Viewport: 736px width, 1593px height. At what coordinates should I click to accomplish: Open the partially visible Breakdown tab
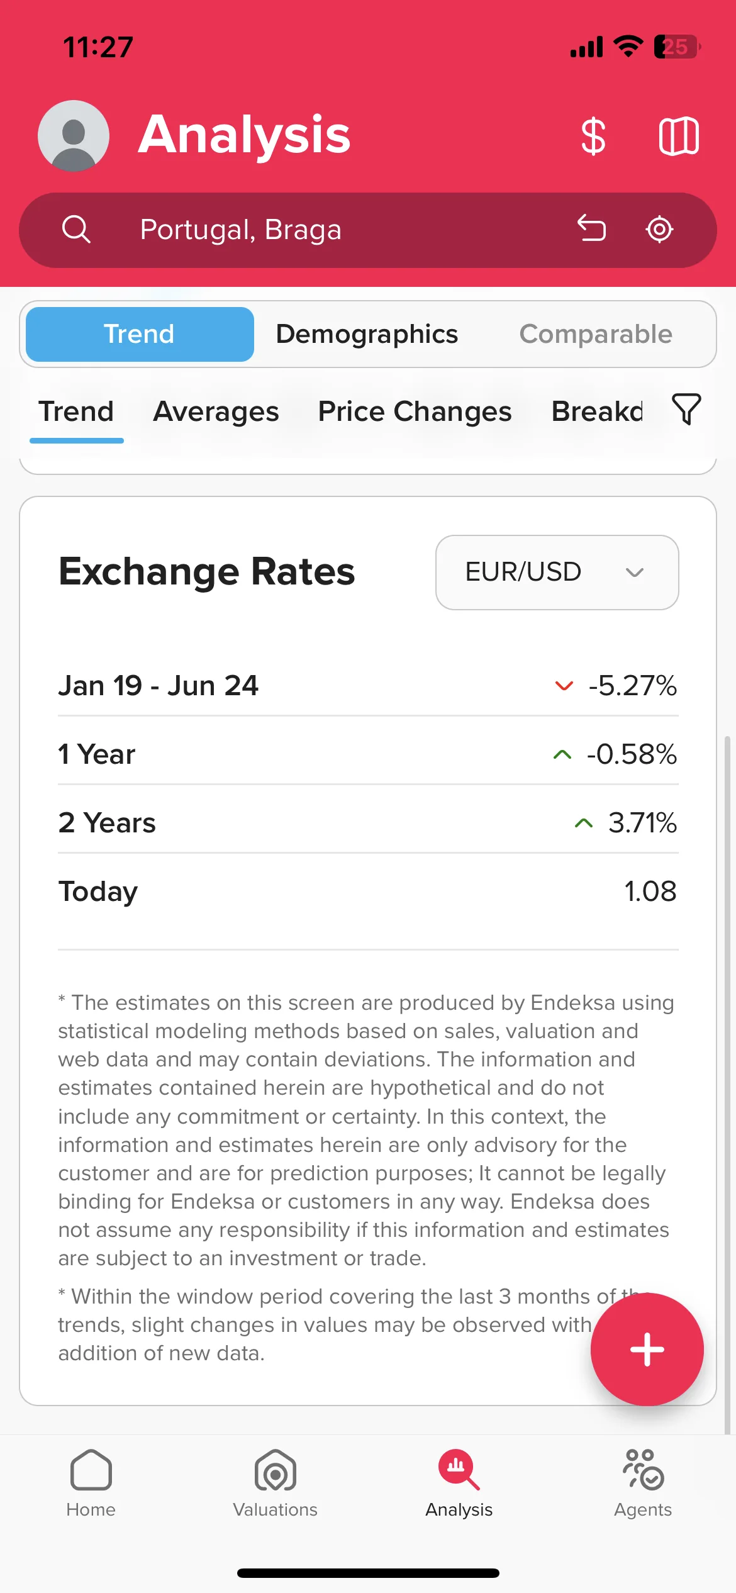point(596,411)
